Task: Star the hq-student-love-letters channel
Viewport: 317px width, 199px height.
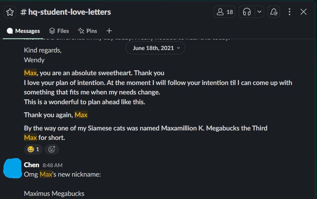Action: [10, 12]
